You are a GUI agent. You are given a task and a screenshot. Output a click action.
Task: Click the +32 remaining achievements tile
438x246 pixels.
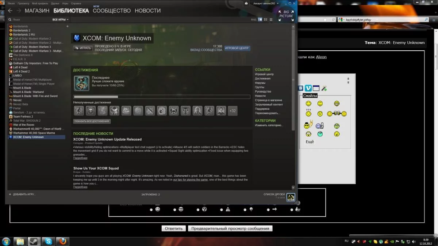(233, 111)
